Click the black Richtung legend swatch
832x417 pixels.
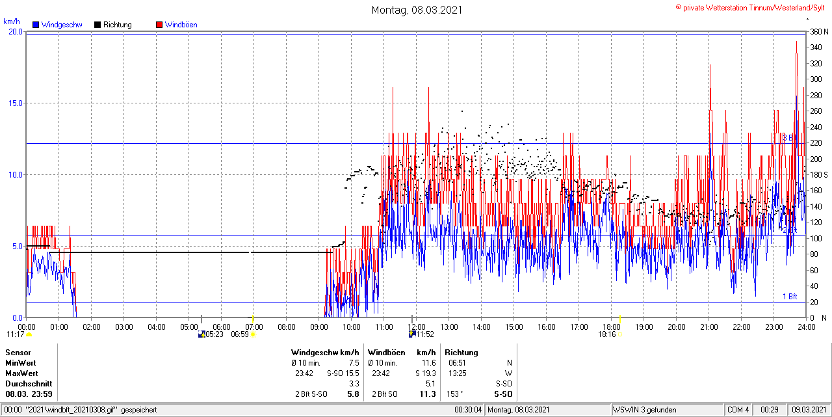point(97,25)
